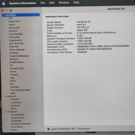Select FireWire in the sidebar
The height and width of the screenshot is (135, 135).
(x=14, y=53)
